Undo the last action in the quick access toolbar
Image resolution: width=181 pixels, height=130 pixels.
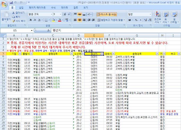[x=15, y=2]
